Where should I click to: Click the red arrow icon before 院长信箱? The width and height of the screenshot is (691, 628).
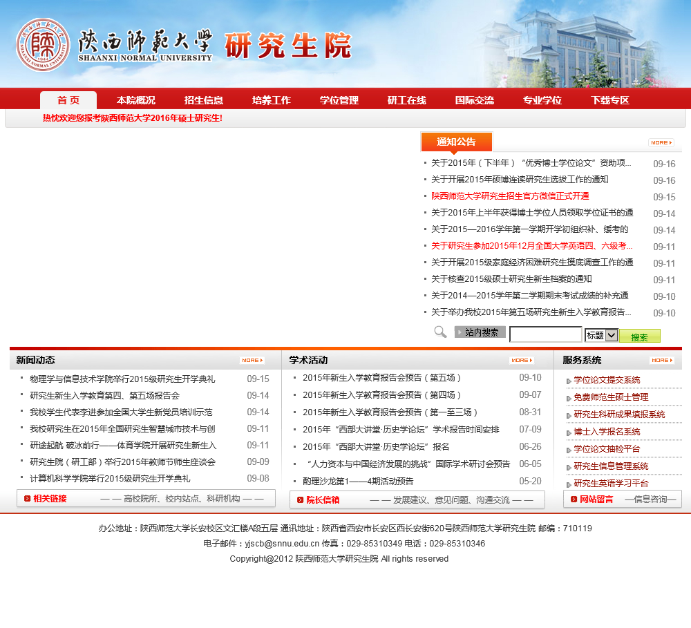pyautogui.click(x=300, y=499)
